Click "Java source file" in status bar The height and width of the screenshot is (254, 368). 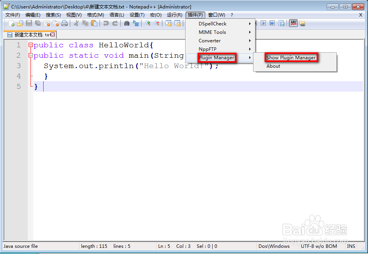coord(21,246)
